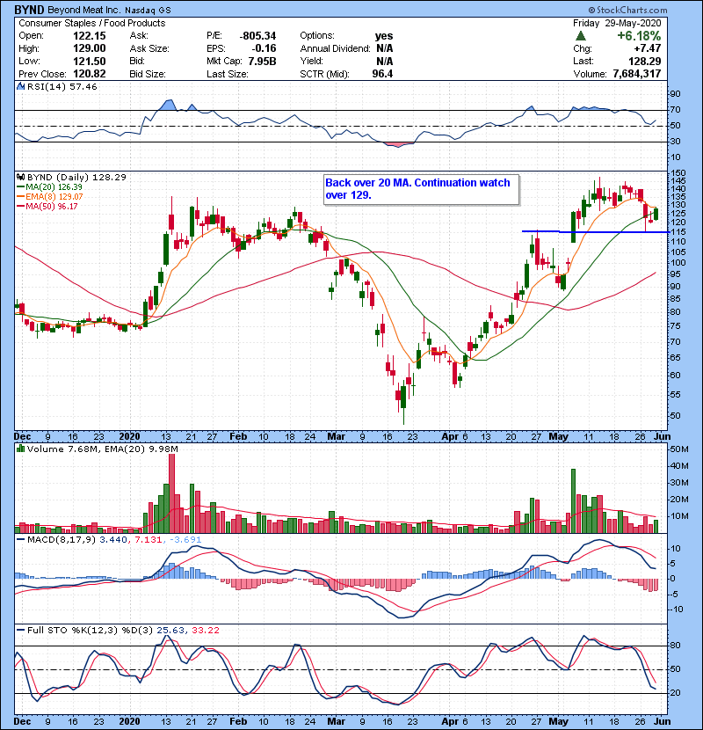Click the SCTR (Mid) value 96.4
Image resolution: width=703 pixels, height=730 pixels.
click(382, 74)
